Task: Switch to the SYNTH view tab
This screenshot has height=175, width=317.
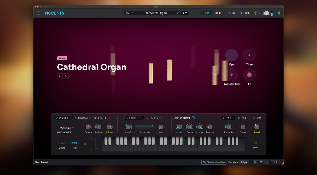Action: pos(219,13)
